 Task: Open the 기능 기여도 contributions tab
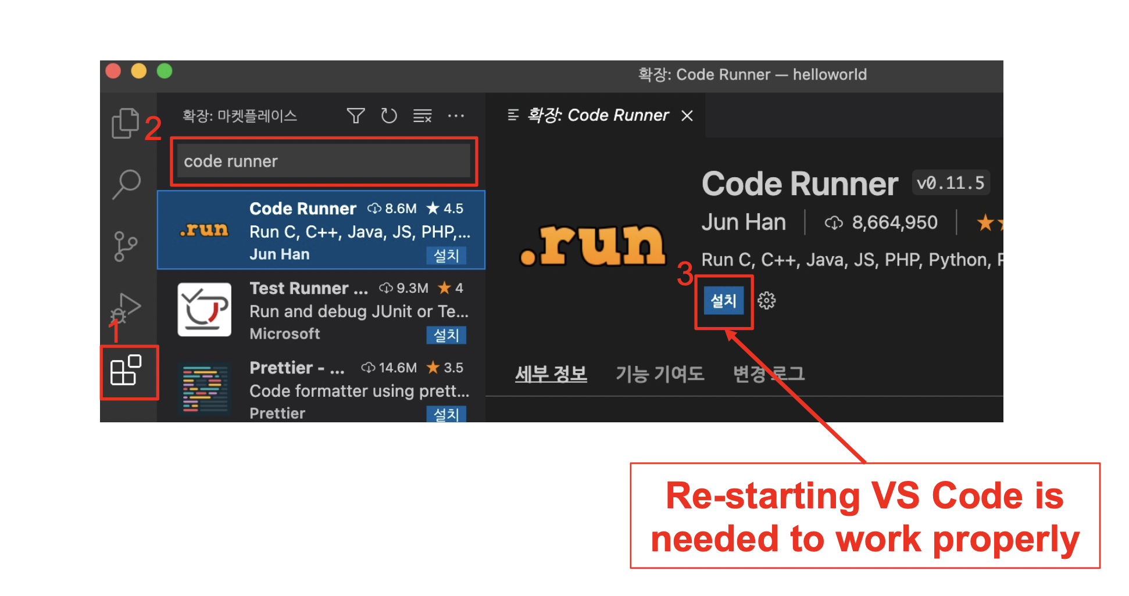pyautogui.click(x=660, y=374)
